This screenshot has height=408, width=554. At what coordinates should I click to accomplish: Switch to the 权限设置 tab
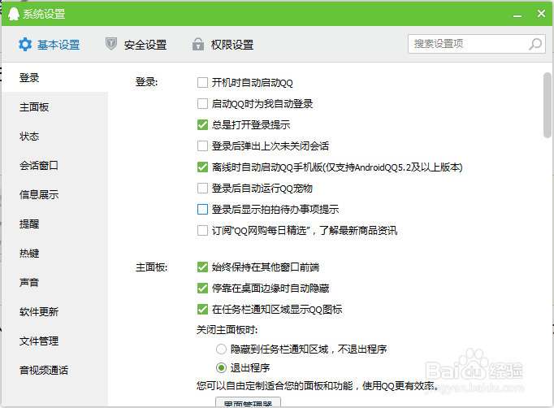(223, 45)
